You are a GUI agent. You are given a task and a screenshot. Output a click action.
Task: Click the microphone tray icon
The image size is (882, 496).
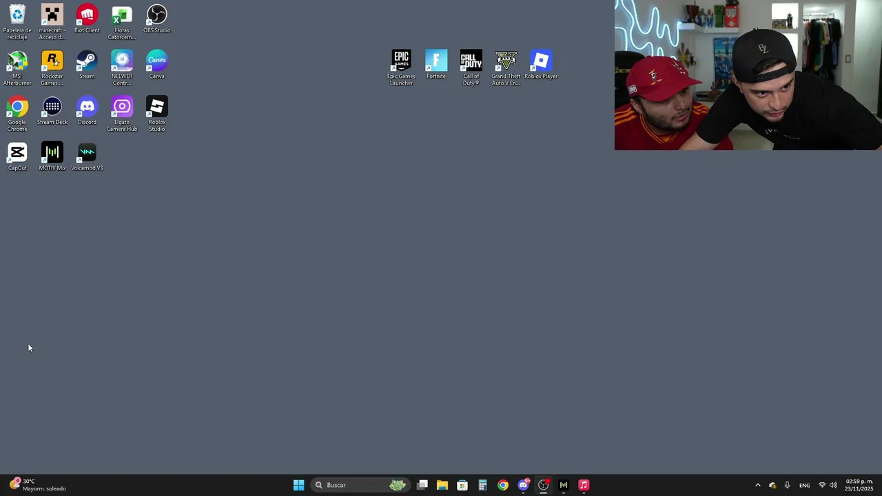[x=787, y=485]
